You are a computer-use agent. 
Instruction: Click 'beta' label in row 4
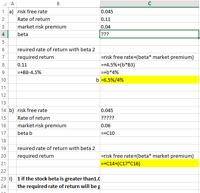pyautogui.click(x=23, y=34)
